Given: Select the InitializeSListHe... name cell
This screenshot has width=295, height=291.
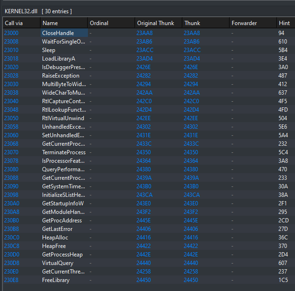Looking at the screenshot, I should point(64,195).
